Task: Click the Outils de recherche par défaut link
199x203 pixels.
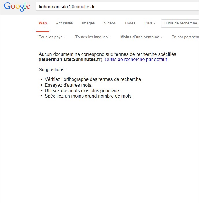Action: [x=136, y=59]
